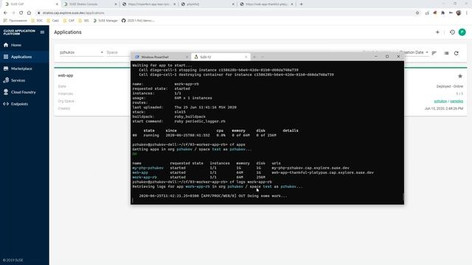
Task: Click my-php-pzhukov in terminal app list
Action: (147, 168)
